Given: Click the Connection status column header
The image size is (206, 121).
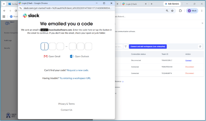Looking at the screenshot, I should point(138,54).
